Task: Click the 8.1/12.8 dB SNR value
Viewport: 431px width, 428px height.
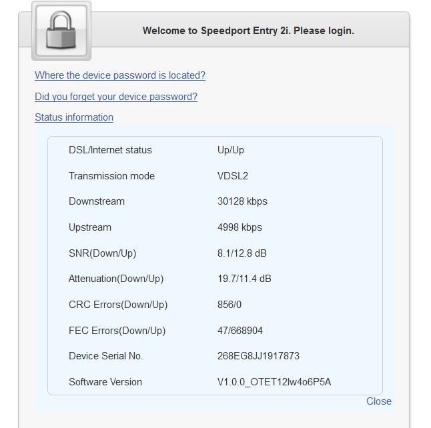Action: (244, 253)
